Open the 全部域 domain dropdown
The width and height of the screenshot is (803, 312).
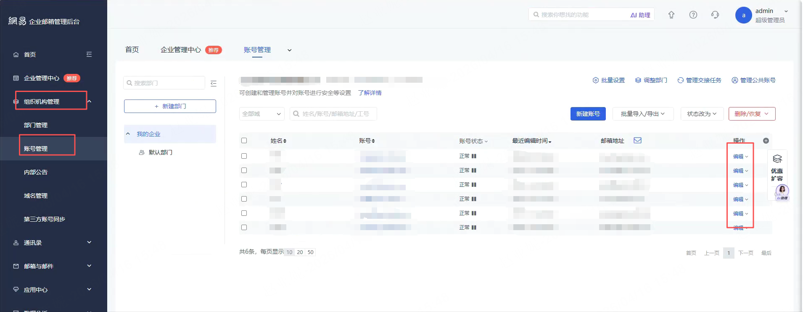262,114
